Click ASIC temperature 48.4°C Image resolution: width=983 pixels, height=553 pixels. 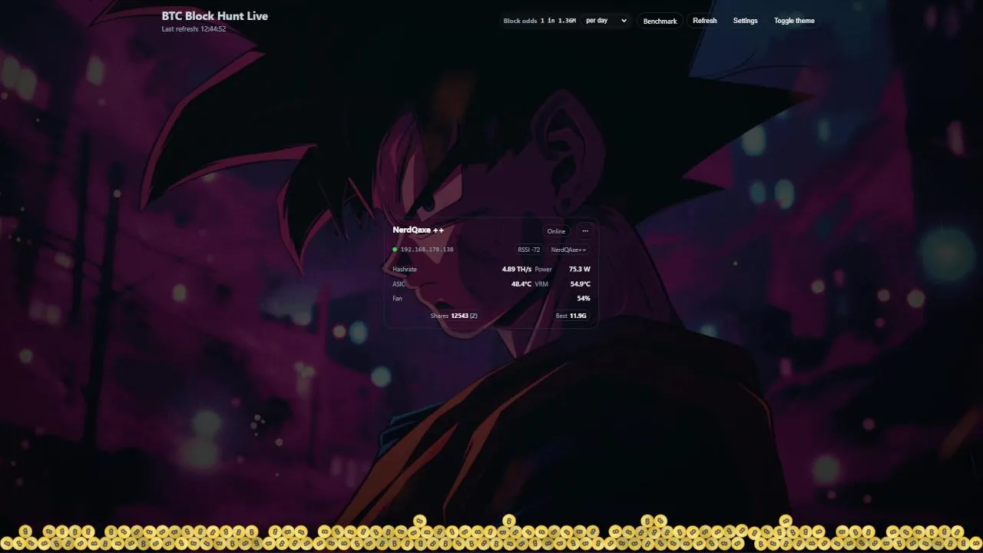tap(521, 284)
